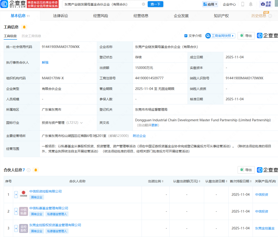Click the mobile app phone icon
The image size is (278, 237).
(x=243, y=4)
